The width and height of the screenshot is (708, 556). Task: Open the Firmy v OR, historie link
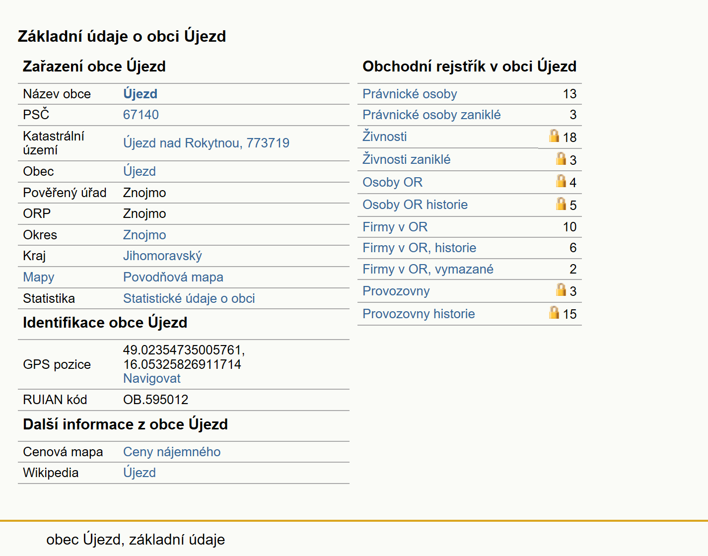[x=419, y=248]
